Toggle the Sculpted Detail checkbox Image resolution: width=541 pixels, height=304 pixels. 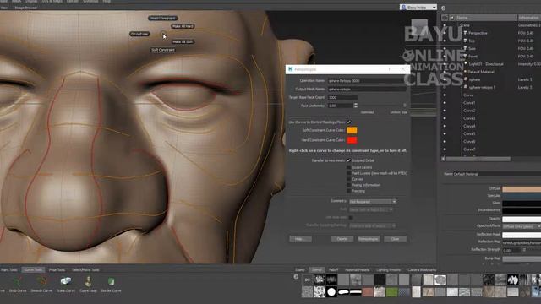tap(349, 160)
